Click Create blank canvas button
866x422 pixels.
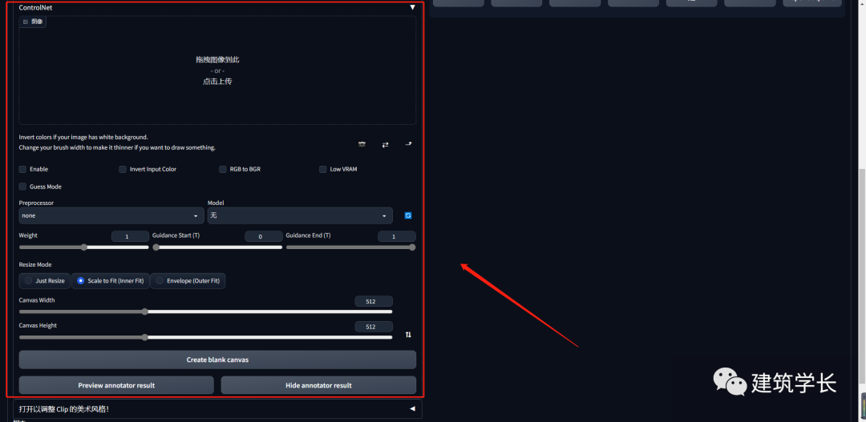217,360
